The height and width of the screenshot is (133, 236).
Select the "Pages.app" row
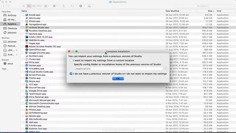(128, 44)
